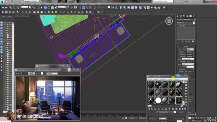Screen dimensions: 217x122
Task: Open the Utilities hammer tab
Action: [x=194, y=16]
